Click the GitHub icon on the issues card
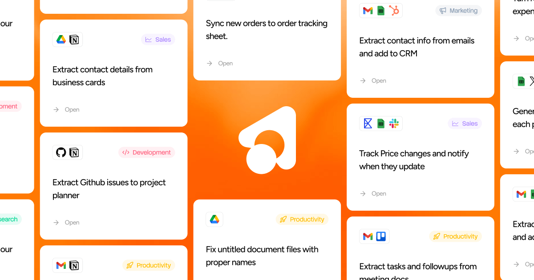 [x=61, y=152]
